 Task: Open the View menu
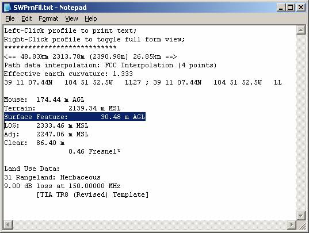[71, 19]
